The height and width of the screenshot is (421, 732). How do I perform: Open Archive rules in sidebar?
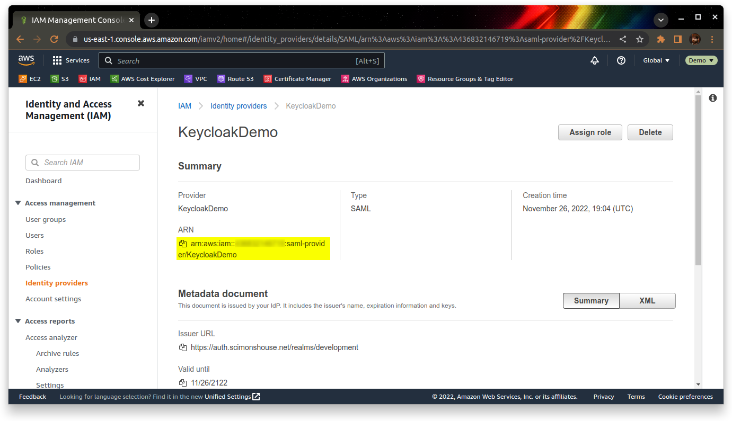coord(58,353)
